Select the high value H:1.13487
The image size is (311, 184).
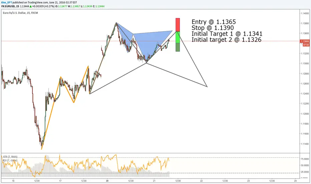tap(74, 6)
